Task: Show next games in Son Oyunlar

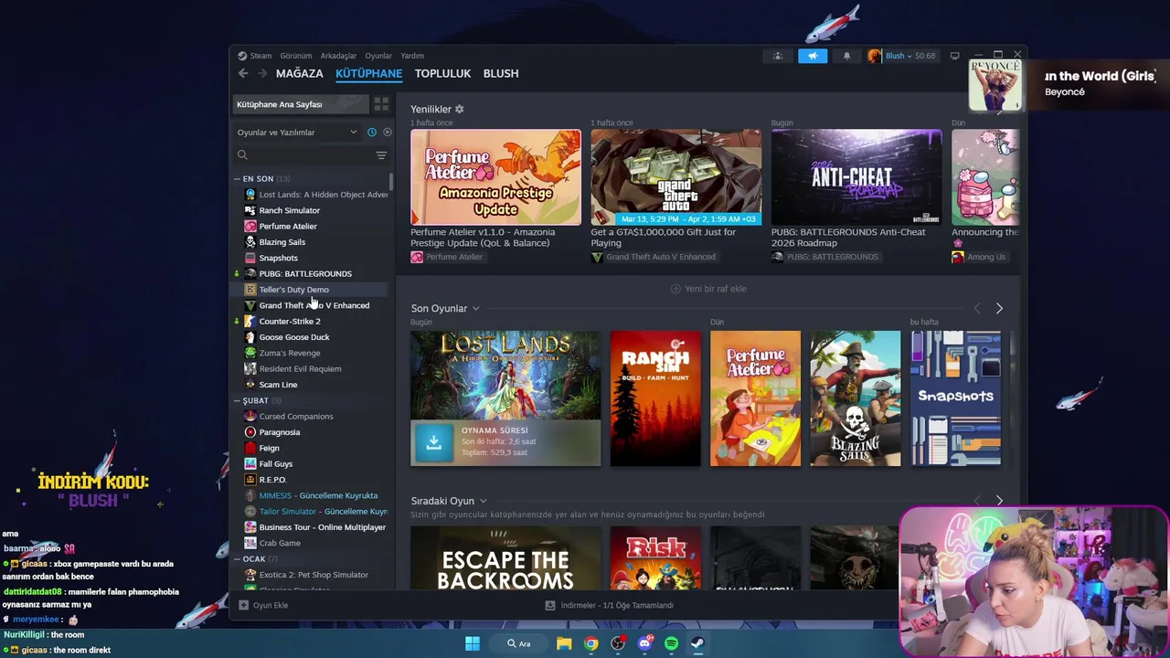Action: (x=999, y=309)
